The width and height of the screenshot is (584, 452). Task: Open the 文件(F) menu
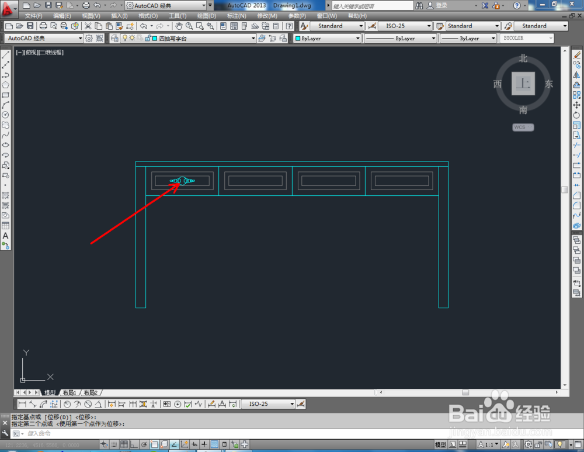[33, 16]
